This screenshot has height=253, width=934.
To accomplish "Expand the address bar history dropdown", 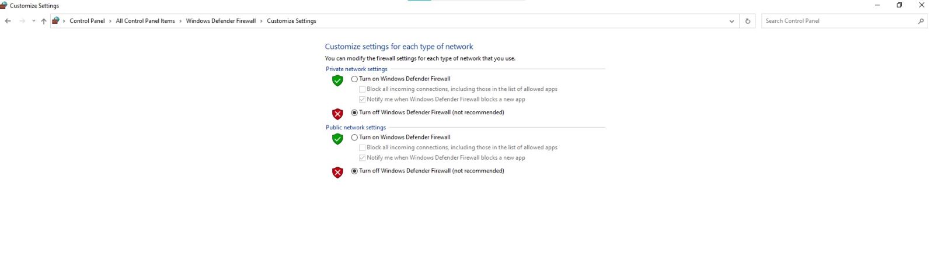I will tap(731, 21).
